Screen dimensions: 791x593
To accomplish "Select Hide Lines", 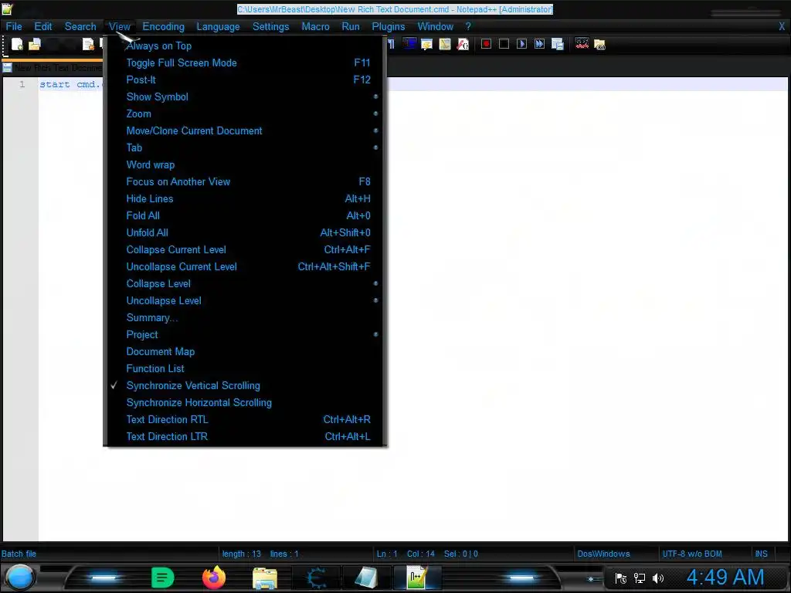I will pyautogui.click(x=245, y=199).
